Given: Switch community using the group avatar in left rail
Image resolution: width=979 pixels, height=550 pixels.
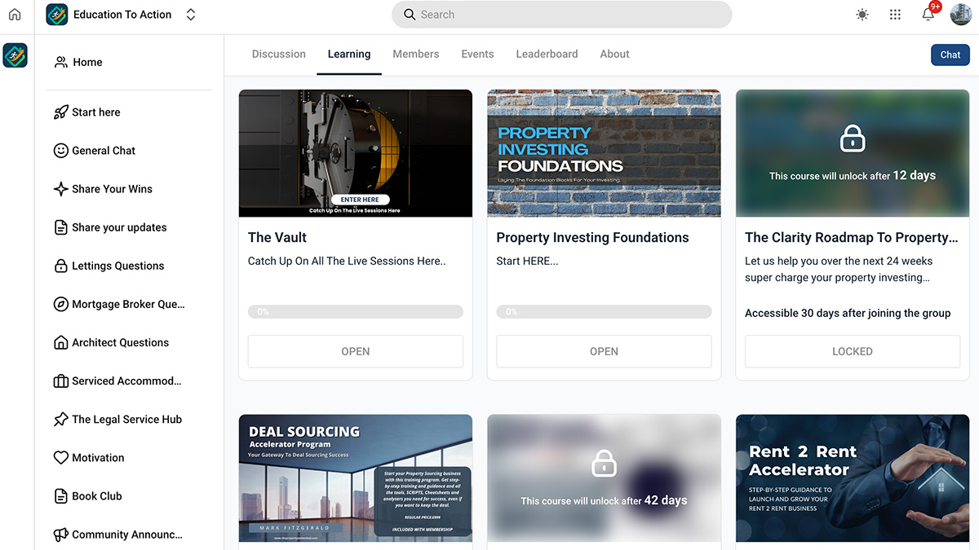Looking at the screenshot, I should [15, 55].
